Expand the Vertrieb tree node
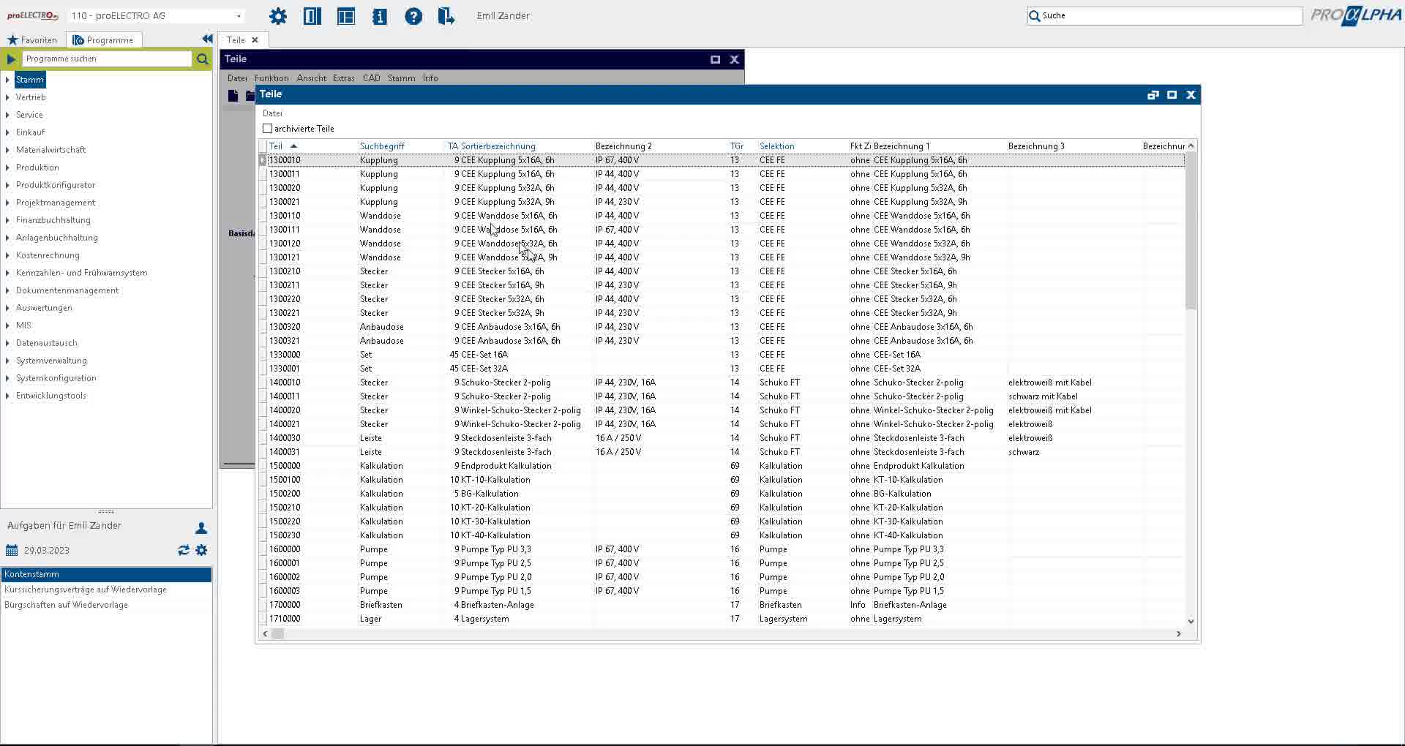Viewport: 1405px width, 746px height. pos(7,97)
